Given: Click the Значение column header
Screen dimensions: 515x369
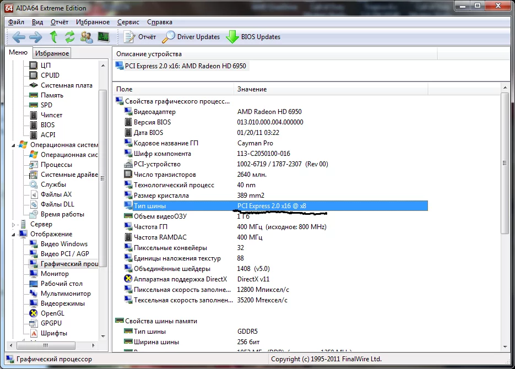Looking at the screenshot, I should tap(331, 89).
